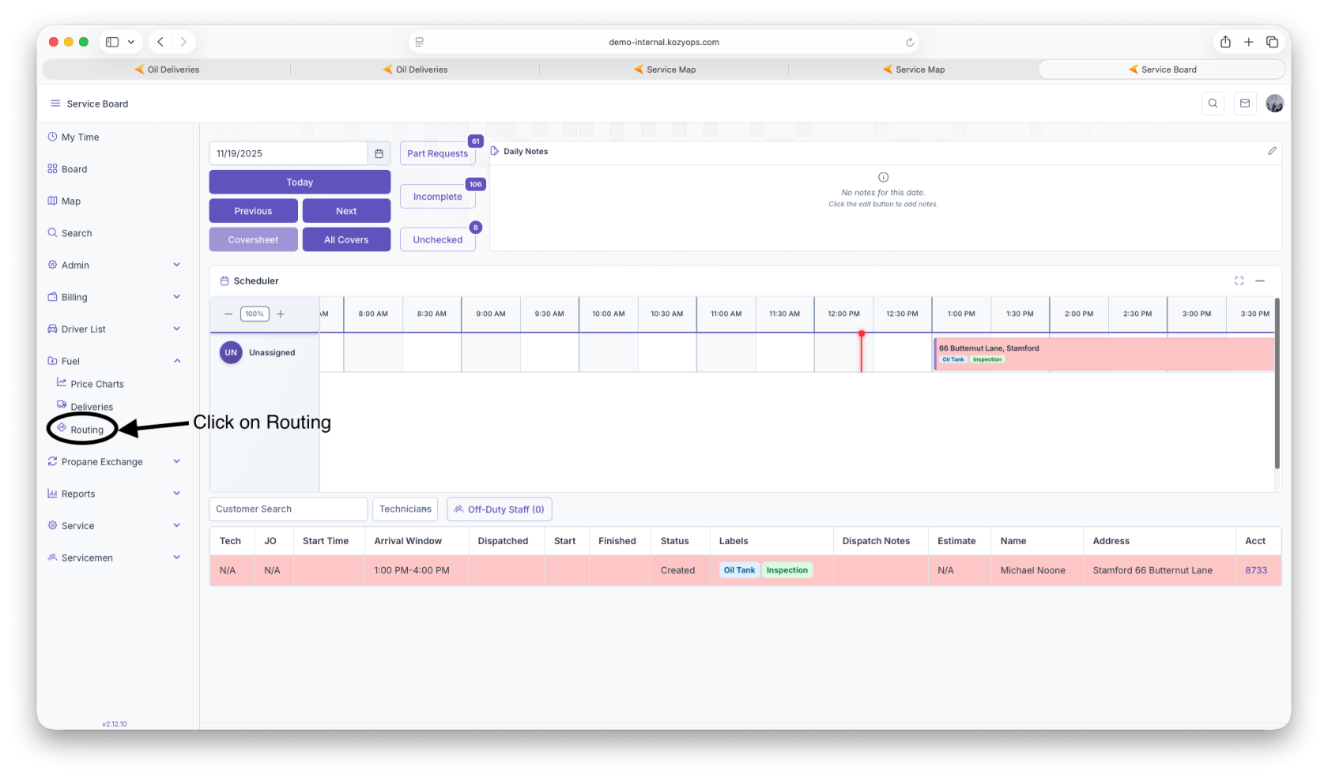Open the Technicians dropdown
The image size is (1328, 778).
(x=405, y=509)
